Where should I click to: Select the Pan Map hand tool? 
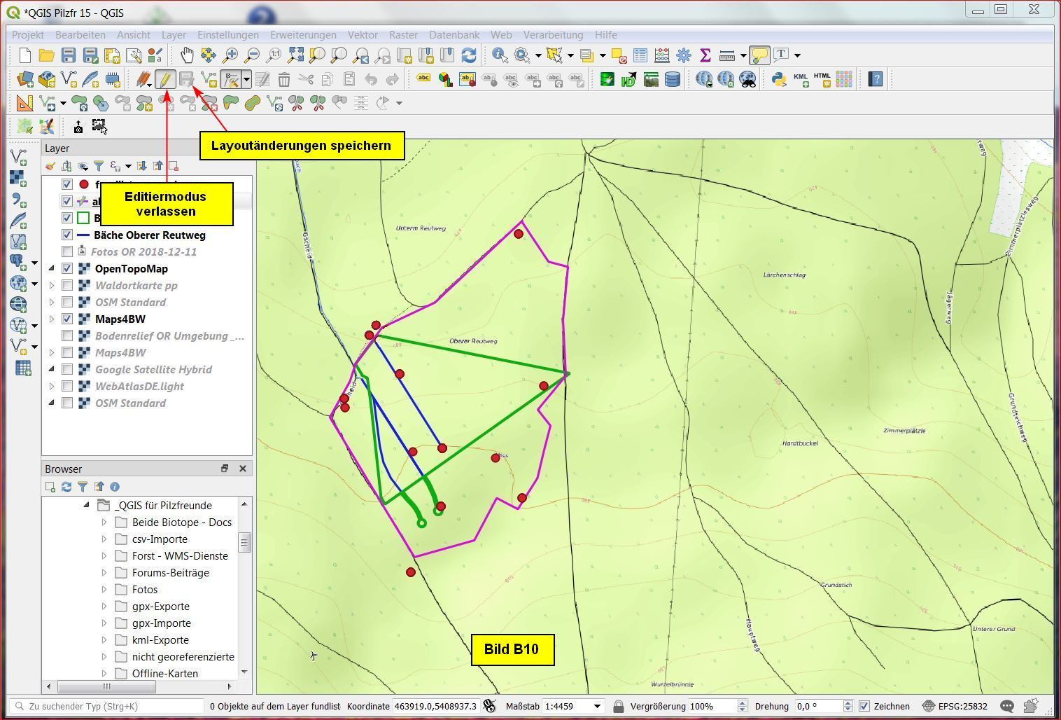click(x=187, y=55)
